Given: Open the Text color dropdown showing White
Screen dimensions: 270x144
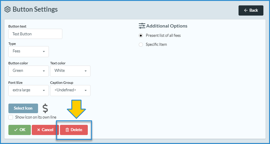Looking at the screenshot, I should click(70, 71).
